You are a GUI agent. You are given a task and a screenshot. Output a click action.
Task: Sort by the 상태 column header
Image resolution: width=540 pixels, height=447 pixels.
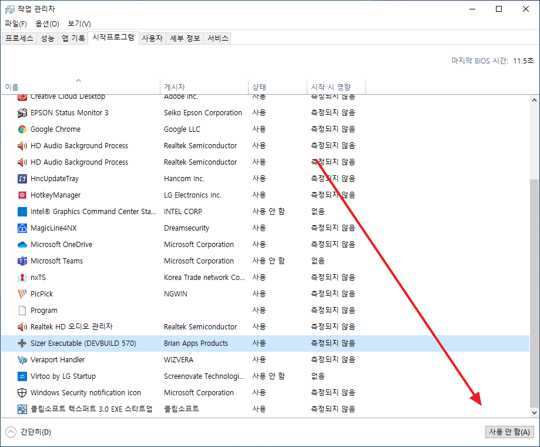tap(277, 87)
